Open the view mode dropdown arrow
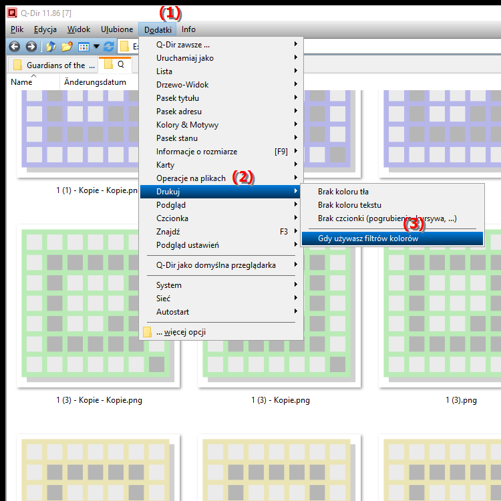 [96, 47]
